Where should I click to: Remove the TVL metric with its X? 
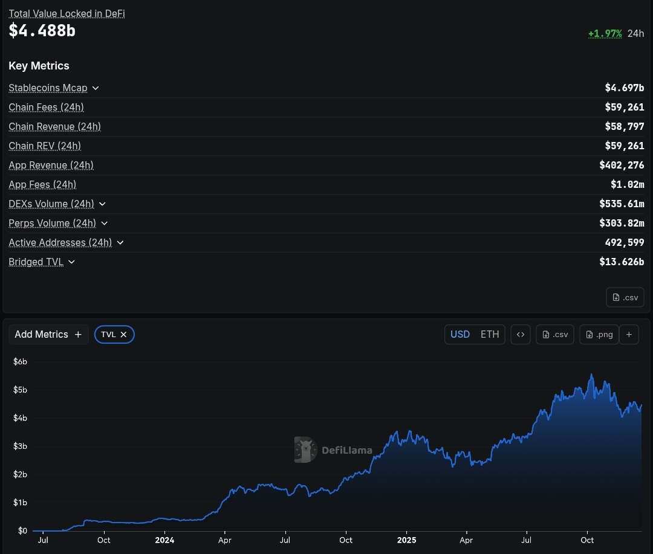[123, 334]
